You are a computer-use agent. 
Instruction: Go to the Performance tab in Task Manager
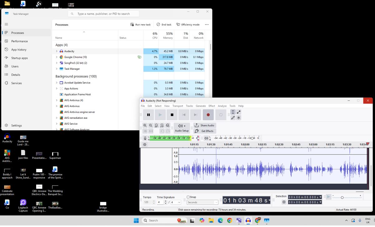pos(19,41)
